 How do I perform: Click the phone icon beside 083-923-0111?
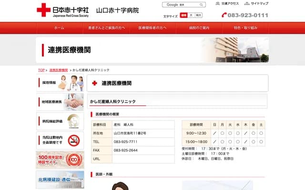click(224, 15)
